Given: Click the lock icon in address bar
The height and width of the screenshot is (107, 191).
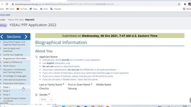Looking at the screenshot, I should 13,4.
